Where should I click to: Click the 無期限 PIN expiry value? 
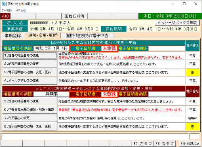point(51,94)
